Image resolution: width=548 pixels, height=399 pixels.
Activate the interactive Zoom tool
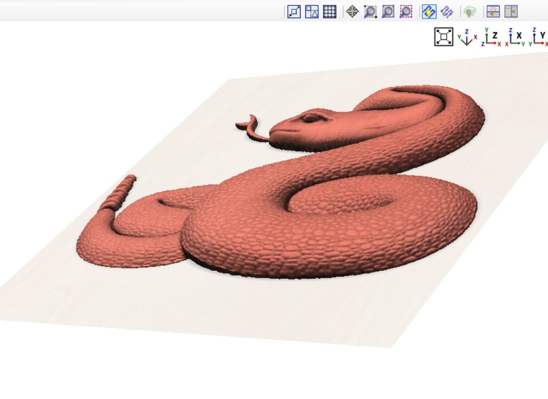point(371,12)
